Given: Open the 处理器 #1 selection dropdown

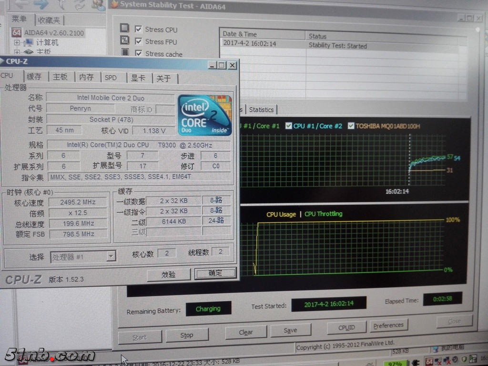Looking at the screenshot, I should pyautogui.click(x=111, y=256).
